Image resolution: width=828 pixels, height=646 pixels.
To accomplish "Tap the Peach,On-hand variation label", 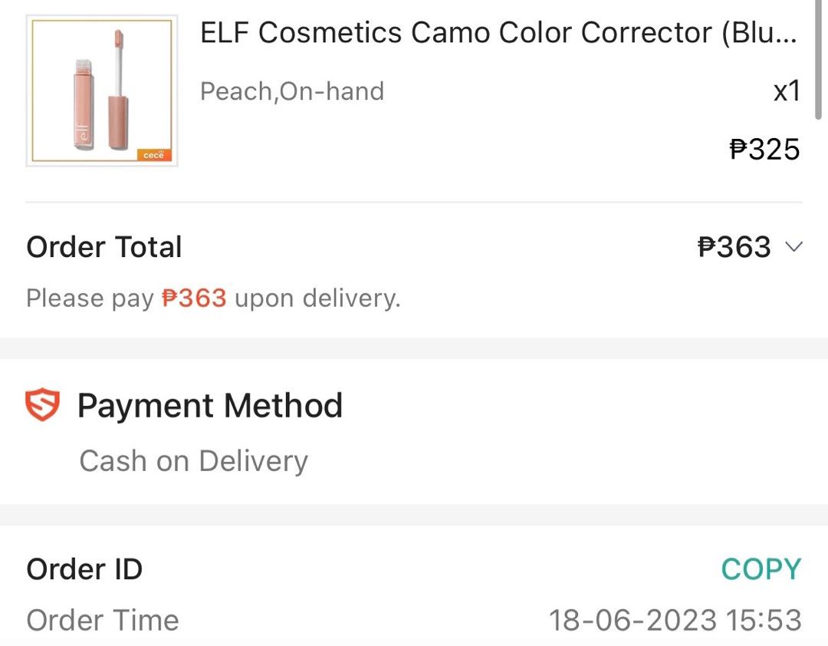I will click(x=291, y=91).
